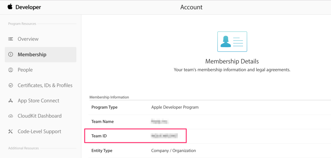Click the Apple logo in header
The image size is (331, 158).
[x=10, y=7]
